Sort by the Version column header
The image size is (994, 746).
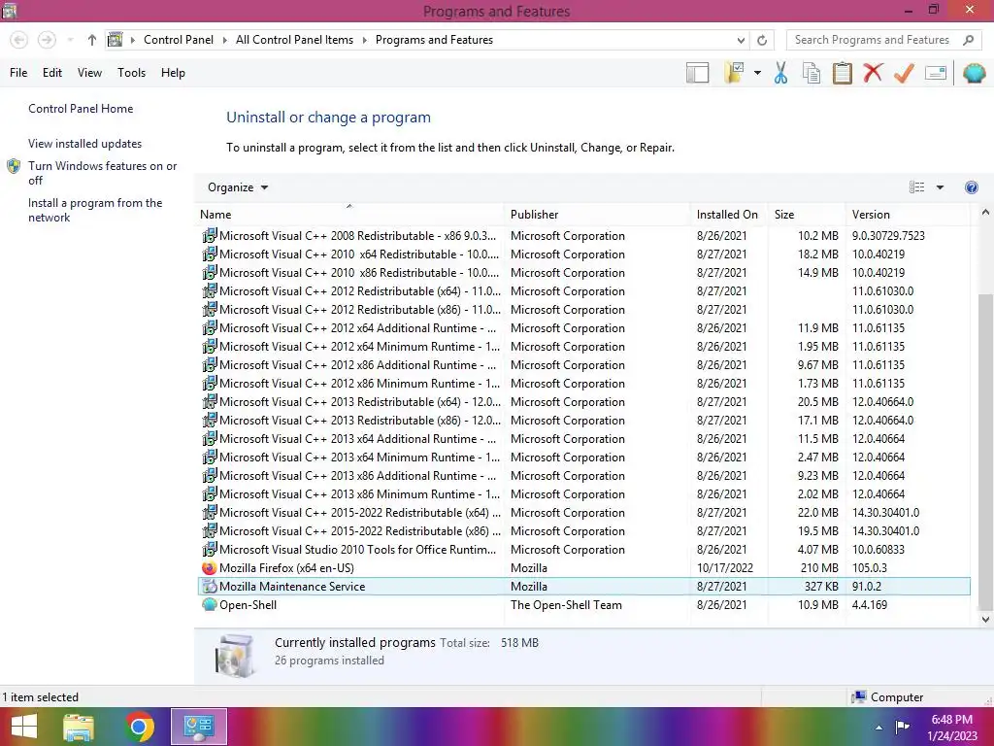pyautogui.click(x=908, y=215)
